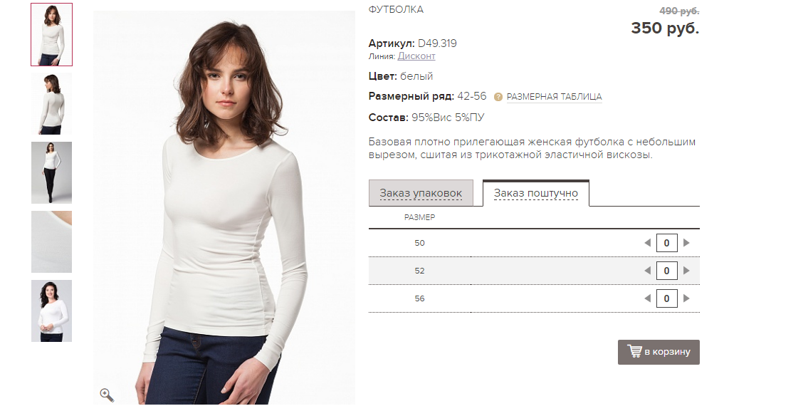Increase quantity for size 56
Image resolution: width=808 pixels, height=411 pixels.
686,298
